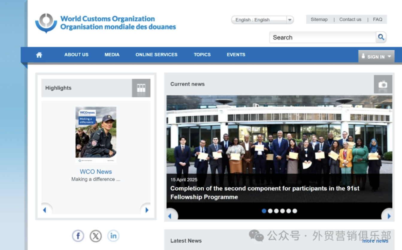Open the WCO News title link
Image resolution: width=402 pixels, height=250 pixels.
96,172
